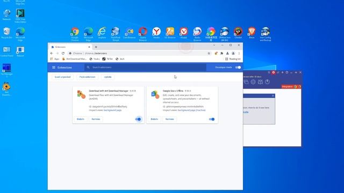Click red record icon in Ant Download Manager titlebar
Viewport: 344px width, 193px height.
click(274, 72)
